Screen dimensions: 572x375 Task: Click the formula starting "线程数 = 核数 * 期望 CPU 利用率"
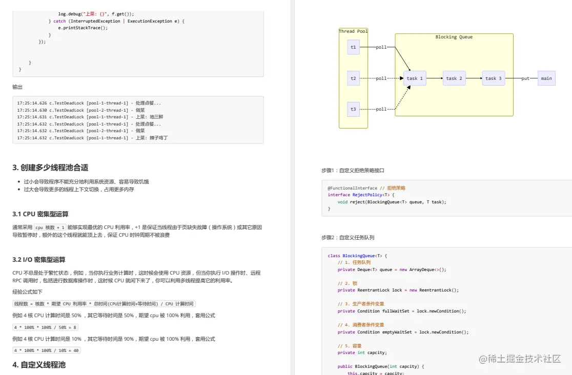(104, 303)
